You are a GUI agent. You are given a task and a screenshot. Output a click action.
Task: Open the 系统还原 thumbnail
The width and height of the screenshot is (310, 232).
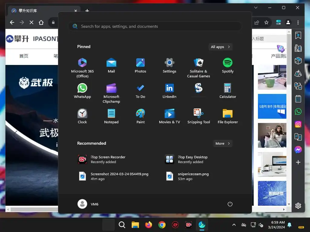pyautogui.click(x=272, y=193)
